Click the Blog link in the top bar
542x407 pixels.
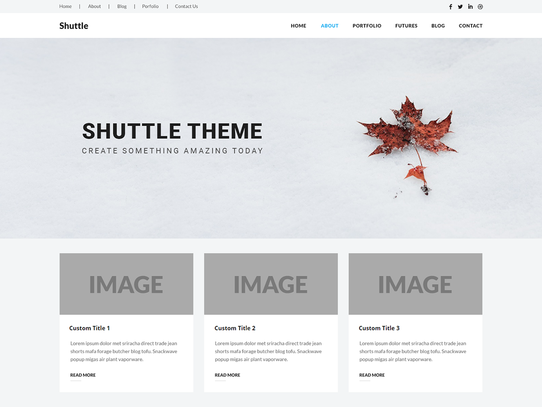click(x=121, y=6)
